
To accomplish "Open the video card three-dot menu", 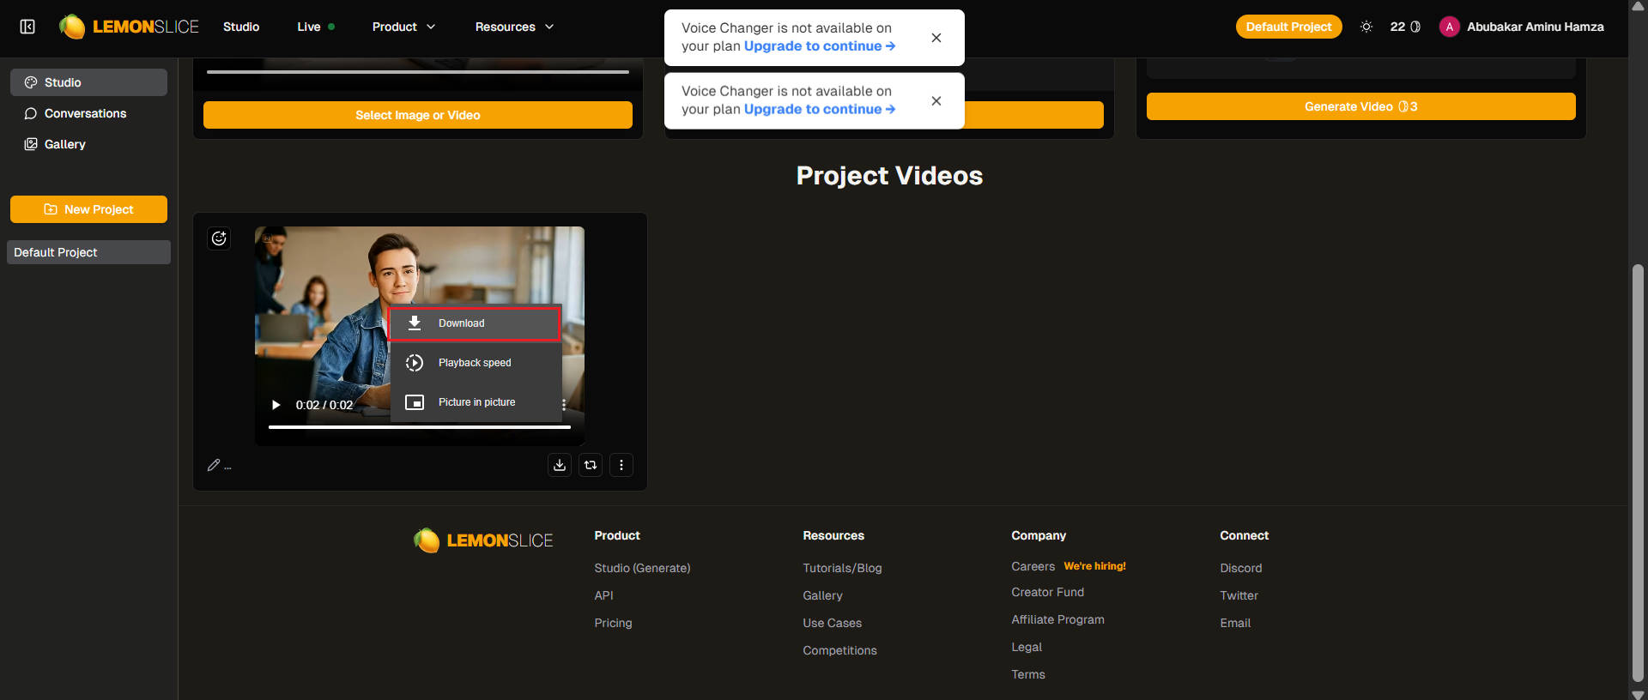I will coord(621,465).
